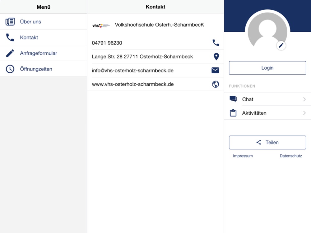The height and width of the screenshot is (233, 311).
Task: Tap the map pin icon beside the address
Action: (216, 57)
